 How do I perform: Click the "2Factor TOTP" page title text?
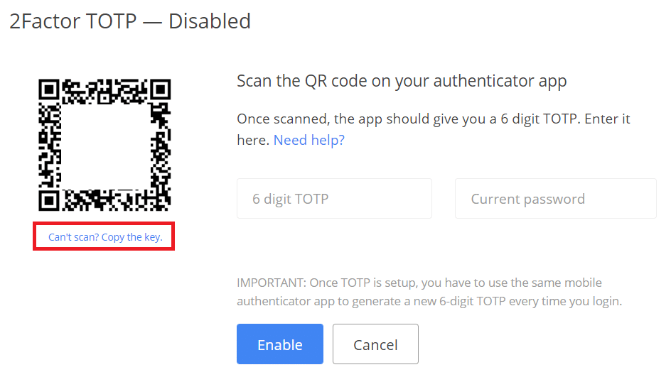point(73,21)
